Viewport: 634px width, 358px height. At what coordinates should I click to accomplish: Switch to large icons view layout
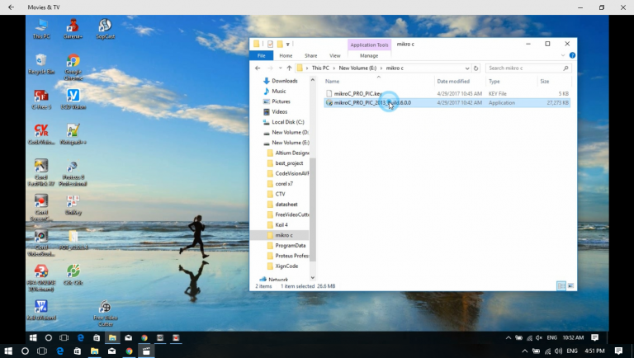point(570,285)
